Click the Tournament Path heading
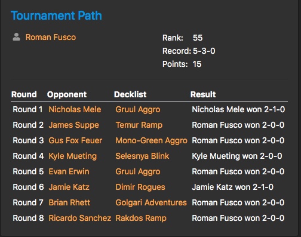301x237 pixels. point(56,16)
